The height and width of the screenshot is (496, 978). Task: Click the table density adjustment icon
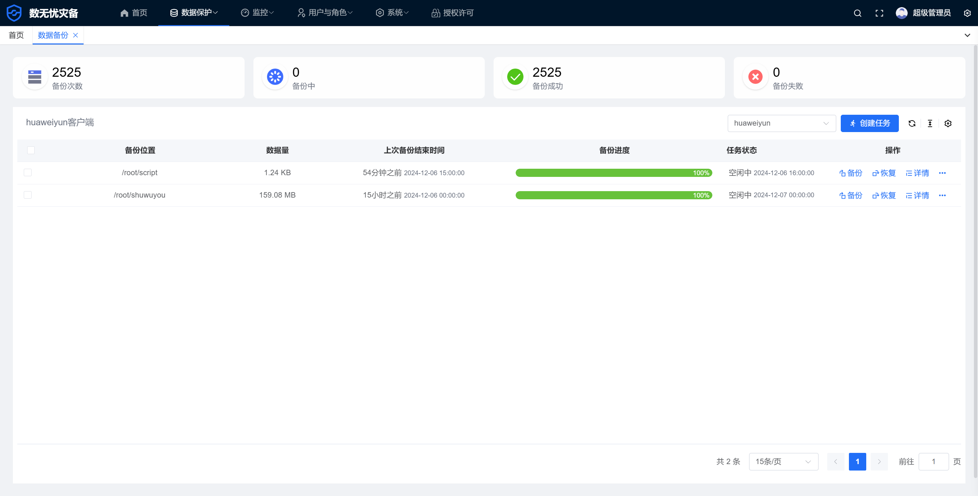tap(930, 123)
